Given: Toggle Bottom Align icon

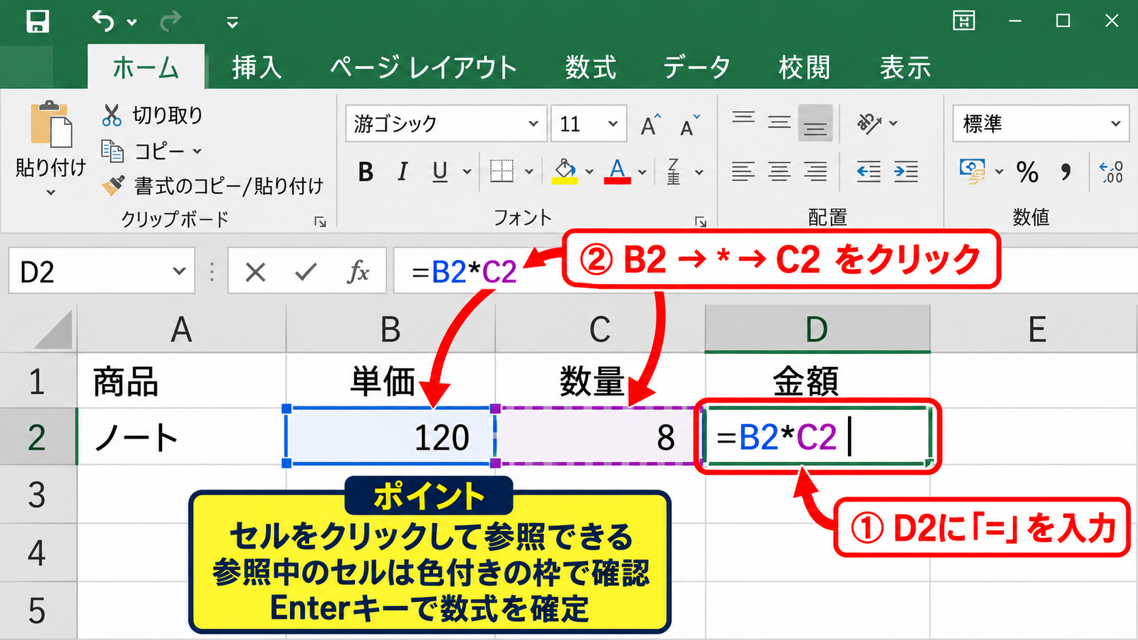Looking at the screenshot, I should [815, 123].
